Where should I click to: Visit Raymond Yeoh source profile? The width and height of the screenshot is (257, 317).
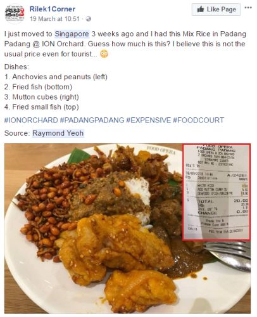pyautogui.click(x=58, y=133)
